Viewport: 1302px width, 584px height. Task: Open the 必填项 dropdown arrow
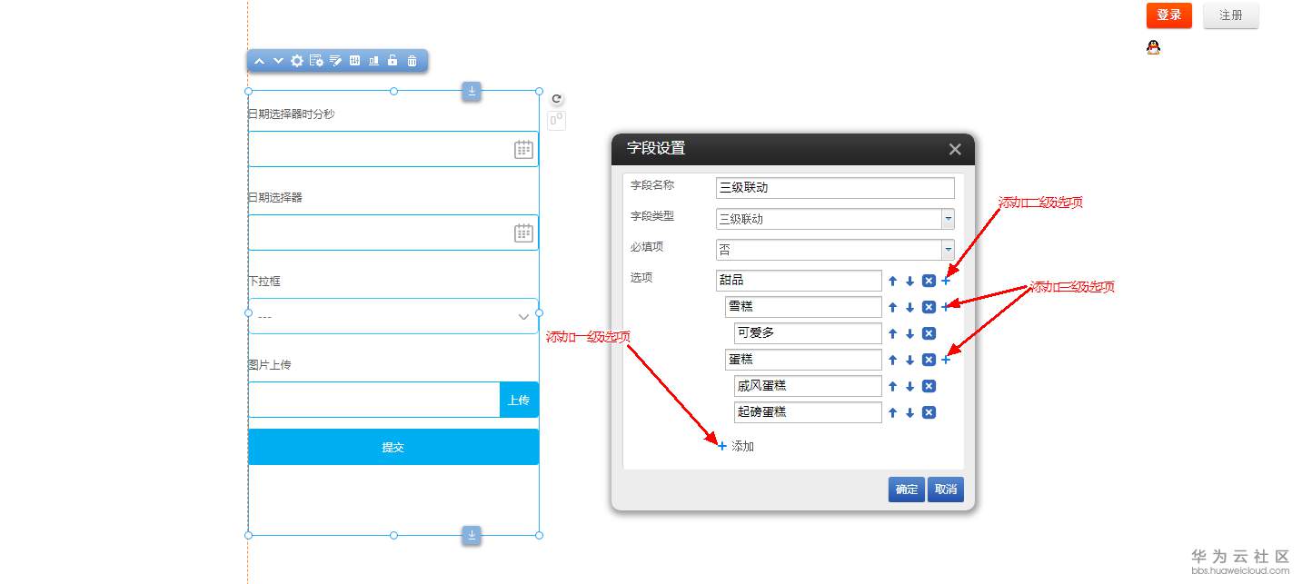coord(948,250)
